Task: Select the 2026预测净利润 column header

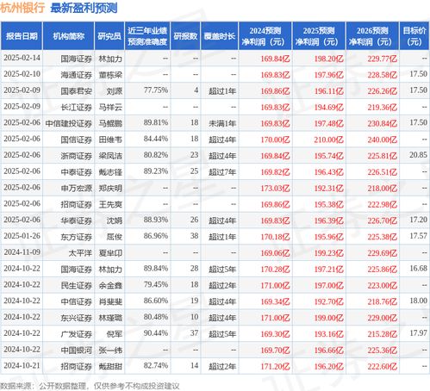Action: (x=372, y=36)
